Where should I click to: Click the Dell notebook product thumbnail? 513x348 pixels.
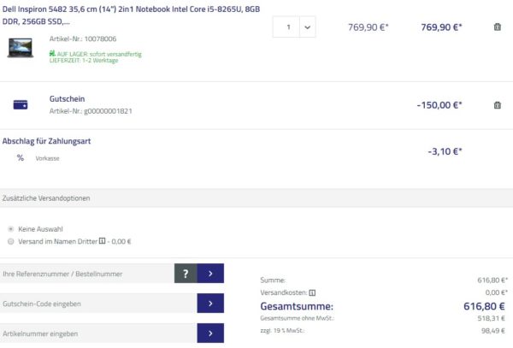click(x=20, y=48)
